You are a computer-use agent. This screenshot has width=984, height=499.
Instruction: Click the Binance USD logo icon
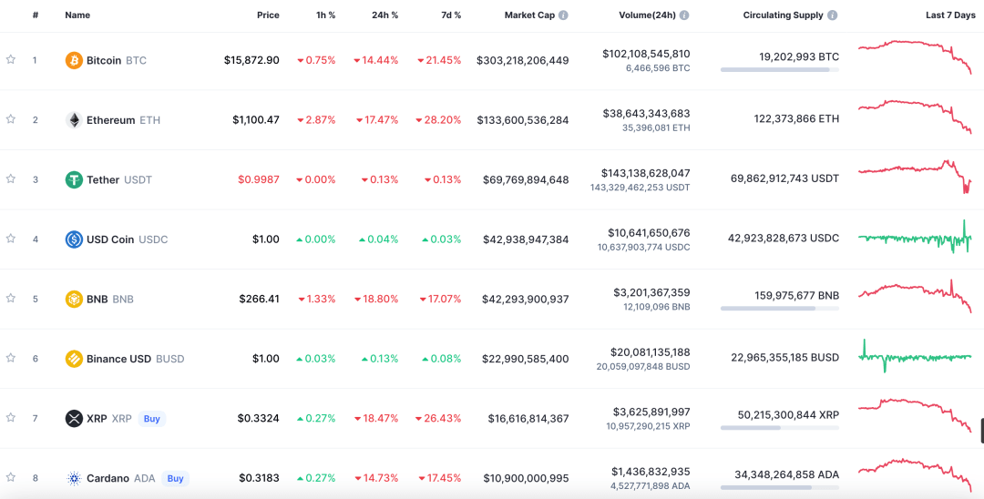pos(74,359)
